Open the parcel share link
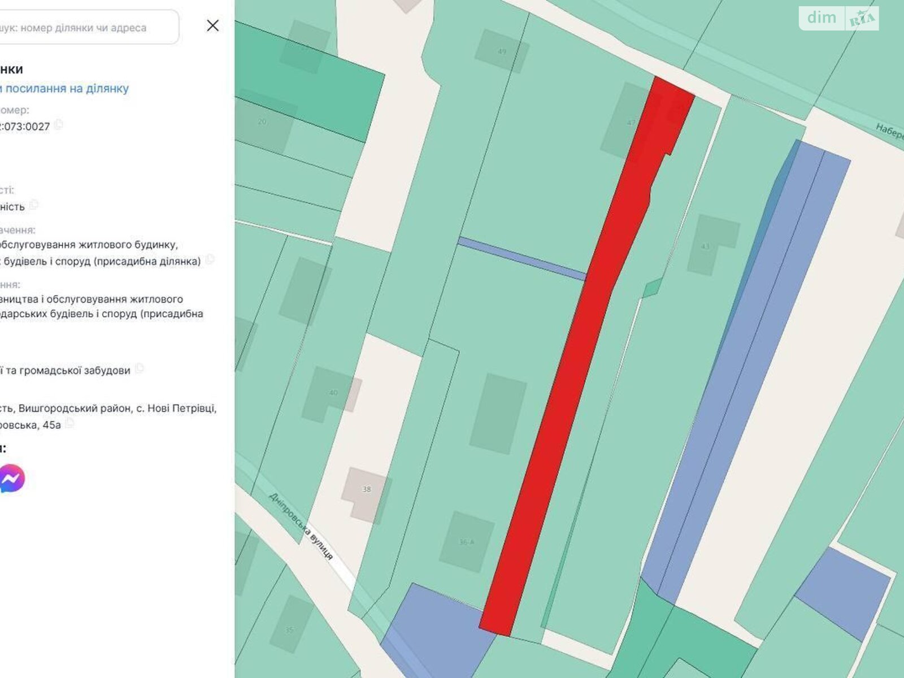 click(65, 88)
